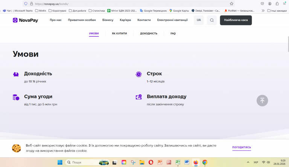Viewport: 289px width, 167px height.
Task: Go to Контакти page
Action: click(x=144, y=20)
